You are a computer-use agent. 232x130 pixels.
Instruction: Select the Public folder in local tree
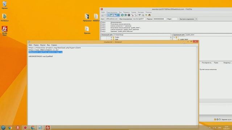pyautogui.click(x=117, y=38)
